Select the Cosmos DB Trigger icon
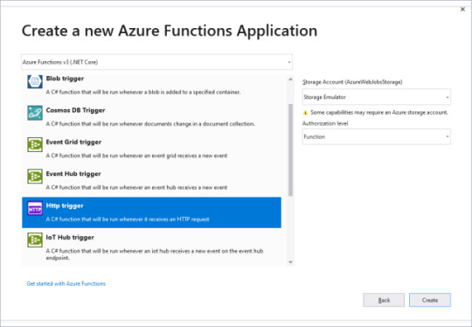 35,113
